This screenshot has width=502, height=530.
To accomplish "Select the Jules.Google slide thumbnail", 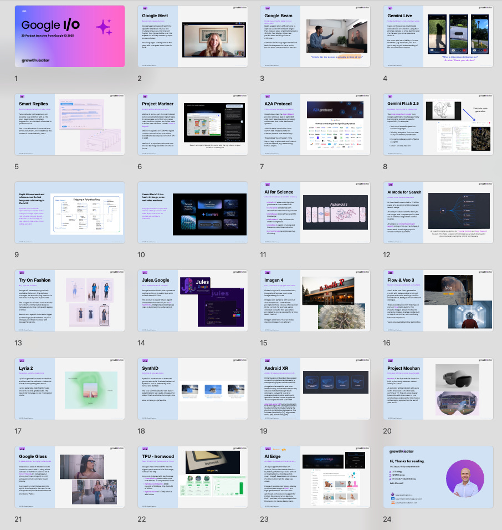I will click(193, 301).
